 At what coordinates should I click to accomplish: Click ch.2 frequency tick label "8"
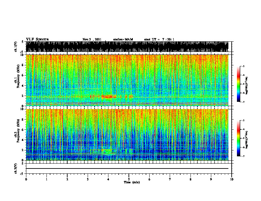click(x=23, y=120)
